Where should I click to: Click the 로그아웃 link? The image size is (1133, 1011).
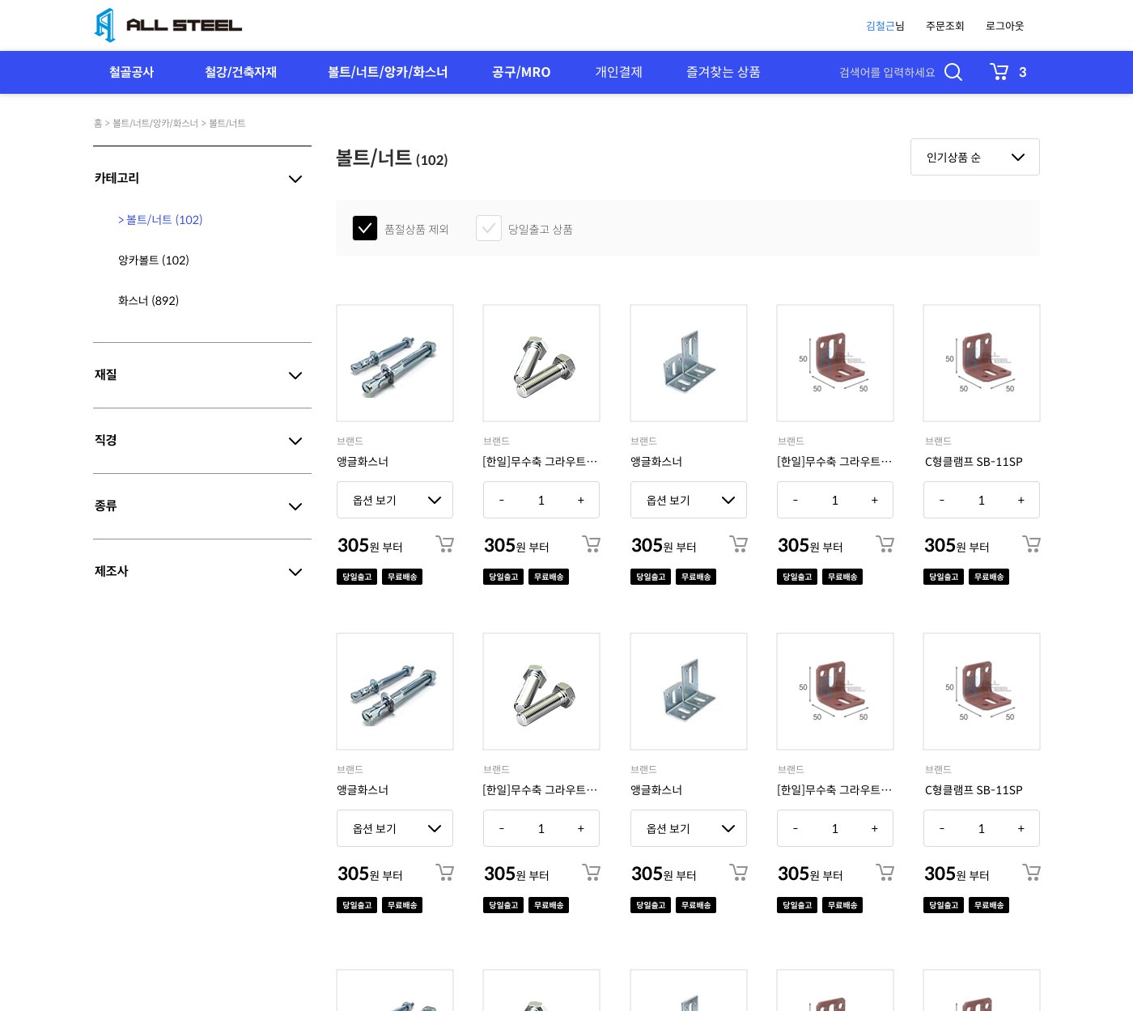(x=1005, y=26)
